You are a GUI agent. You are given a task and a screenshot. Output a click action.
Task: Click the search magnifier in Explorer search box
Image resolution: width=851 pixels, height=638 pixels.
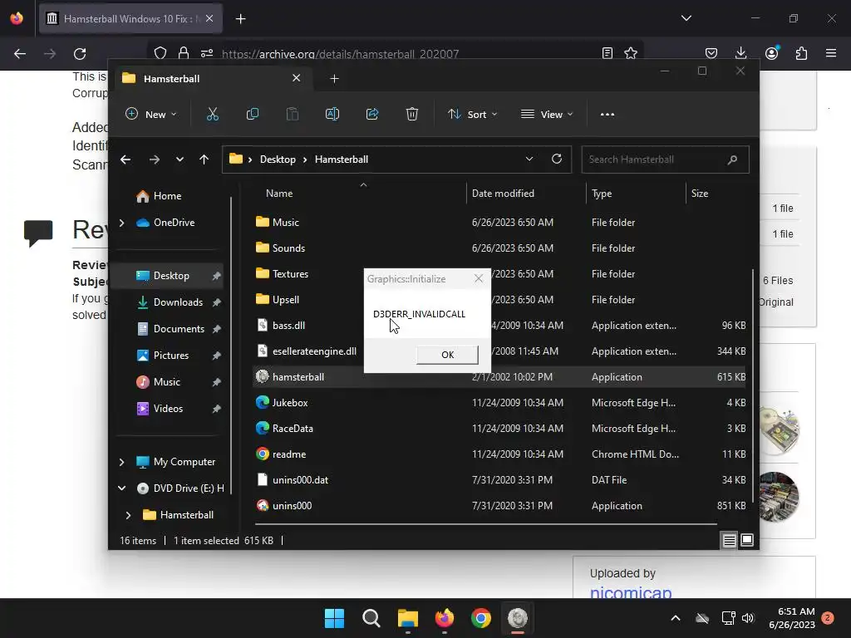point(732,159)
